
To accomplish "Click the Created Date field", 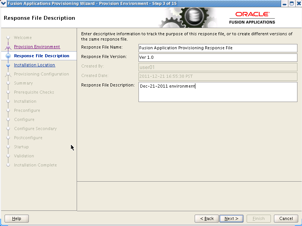I will coord(218,77).
